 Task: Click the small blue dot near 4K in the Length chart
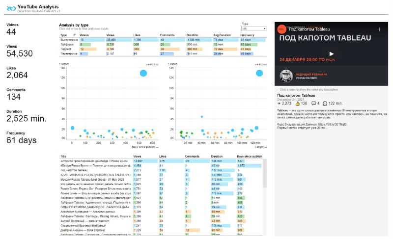coord(202,117)
